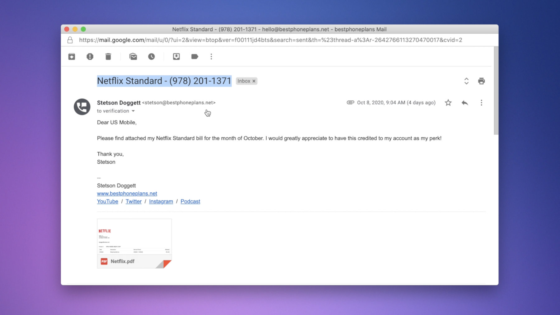Mark the message as unread
560x315 pixels.
click(133, 56)
